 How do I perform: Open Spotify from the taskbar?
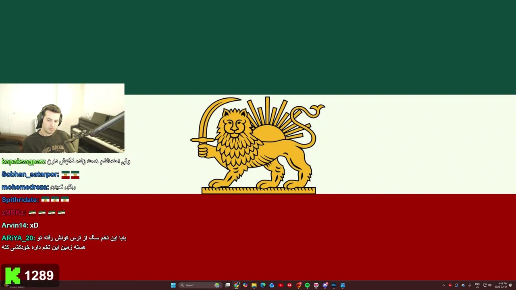[x=307, y=285]
